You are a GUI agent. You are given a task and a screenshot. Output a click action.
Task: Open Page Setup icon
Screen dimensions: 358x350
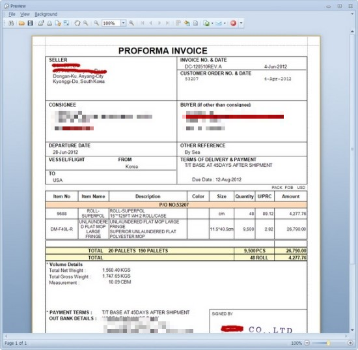(58, 23)
